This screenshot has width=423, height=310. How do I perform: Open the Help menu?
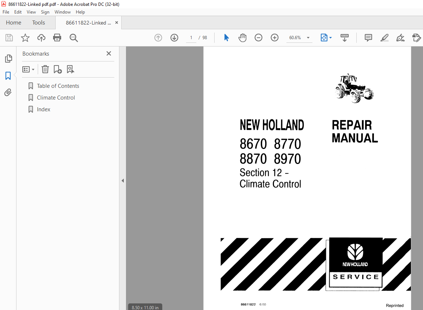click(80, 12)
